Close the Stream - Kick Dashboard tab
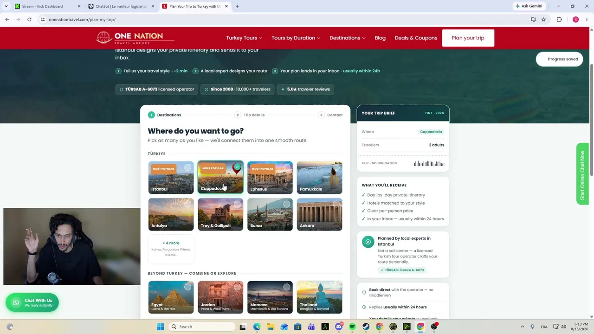This screenshot has height=334, width=594. pos(79,6)
